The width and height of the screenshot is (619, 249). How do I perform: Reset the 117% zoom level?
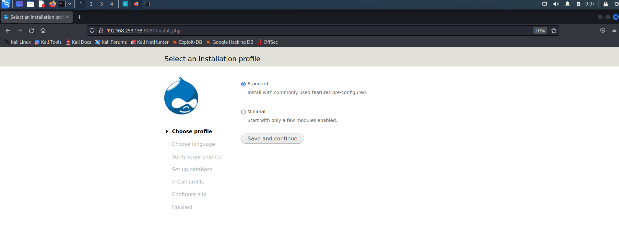click(540, 31)
